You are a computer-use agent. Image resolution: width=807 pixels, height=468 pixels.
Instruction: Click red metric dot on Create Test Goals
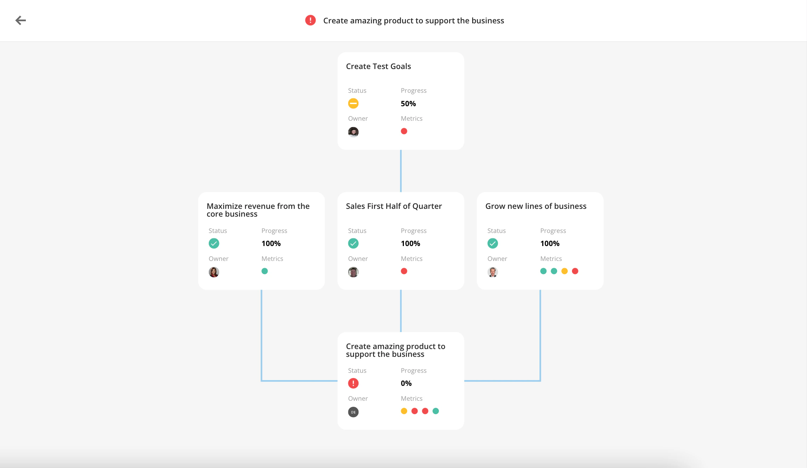pos(404,131)
